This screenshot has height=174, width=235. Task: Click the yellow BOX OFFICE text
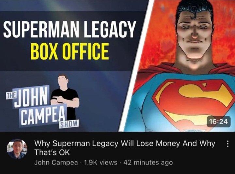pyautogui.click(x=70, y=51)
